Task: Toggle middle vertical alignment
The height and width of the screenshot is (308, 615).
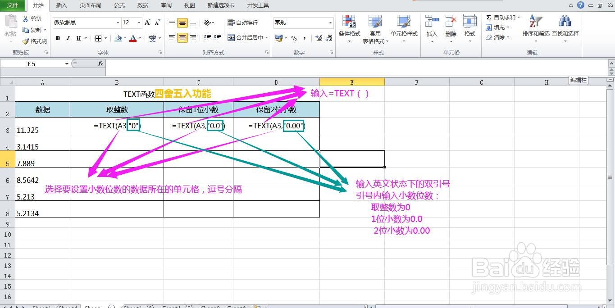Action: point(182,23)
